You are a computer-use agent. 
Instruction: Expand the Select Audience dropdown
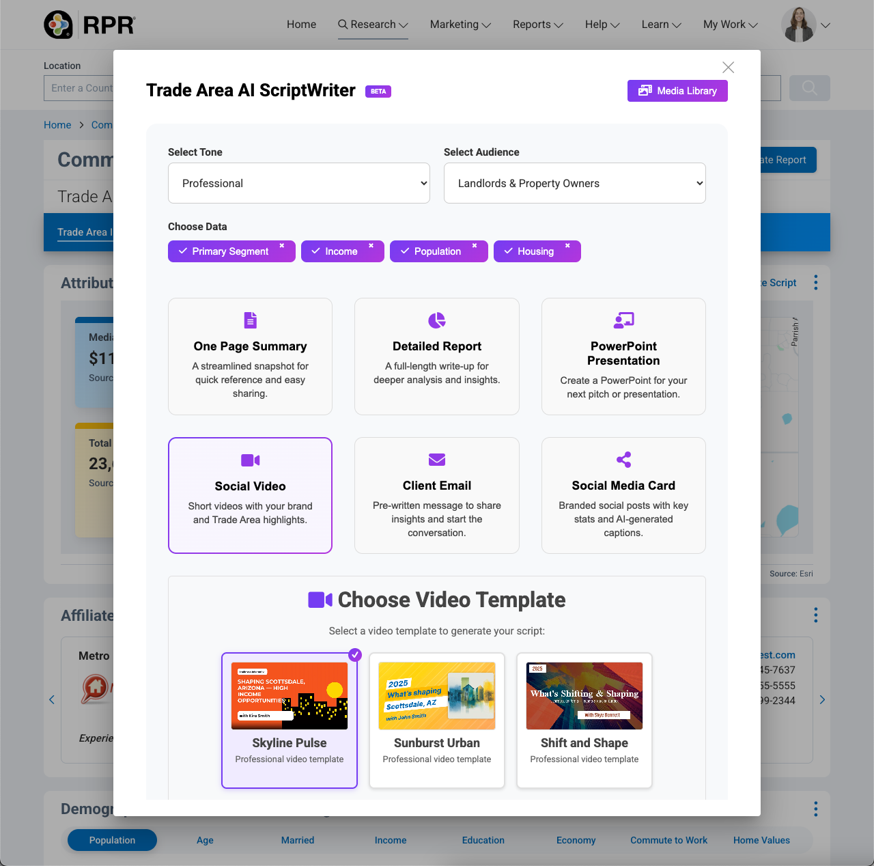pos(574,183)
